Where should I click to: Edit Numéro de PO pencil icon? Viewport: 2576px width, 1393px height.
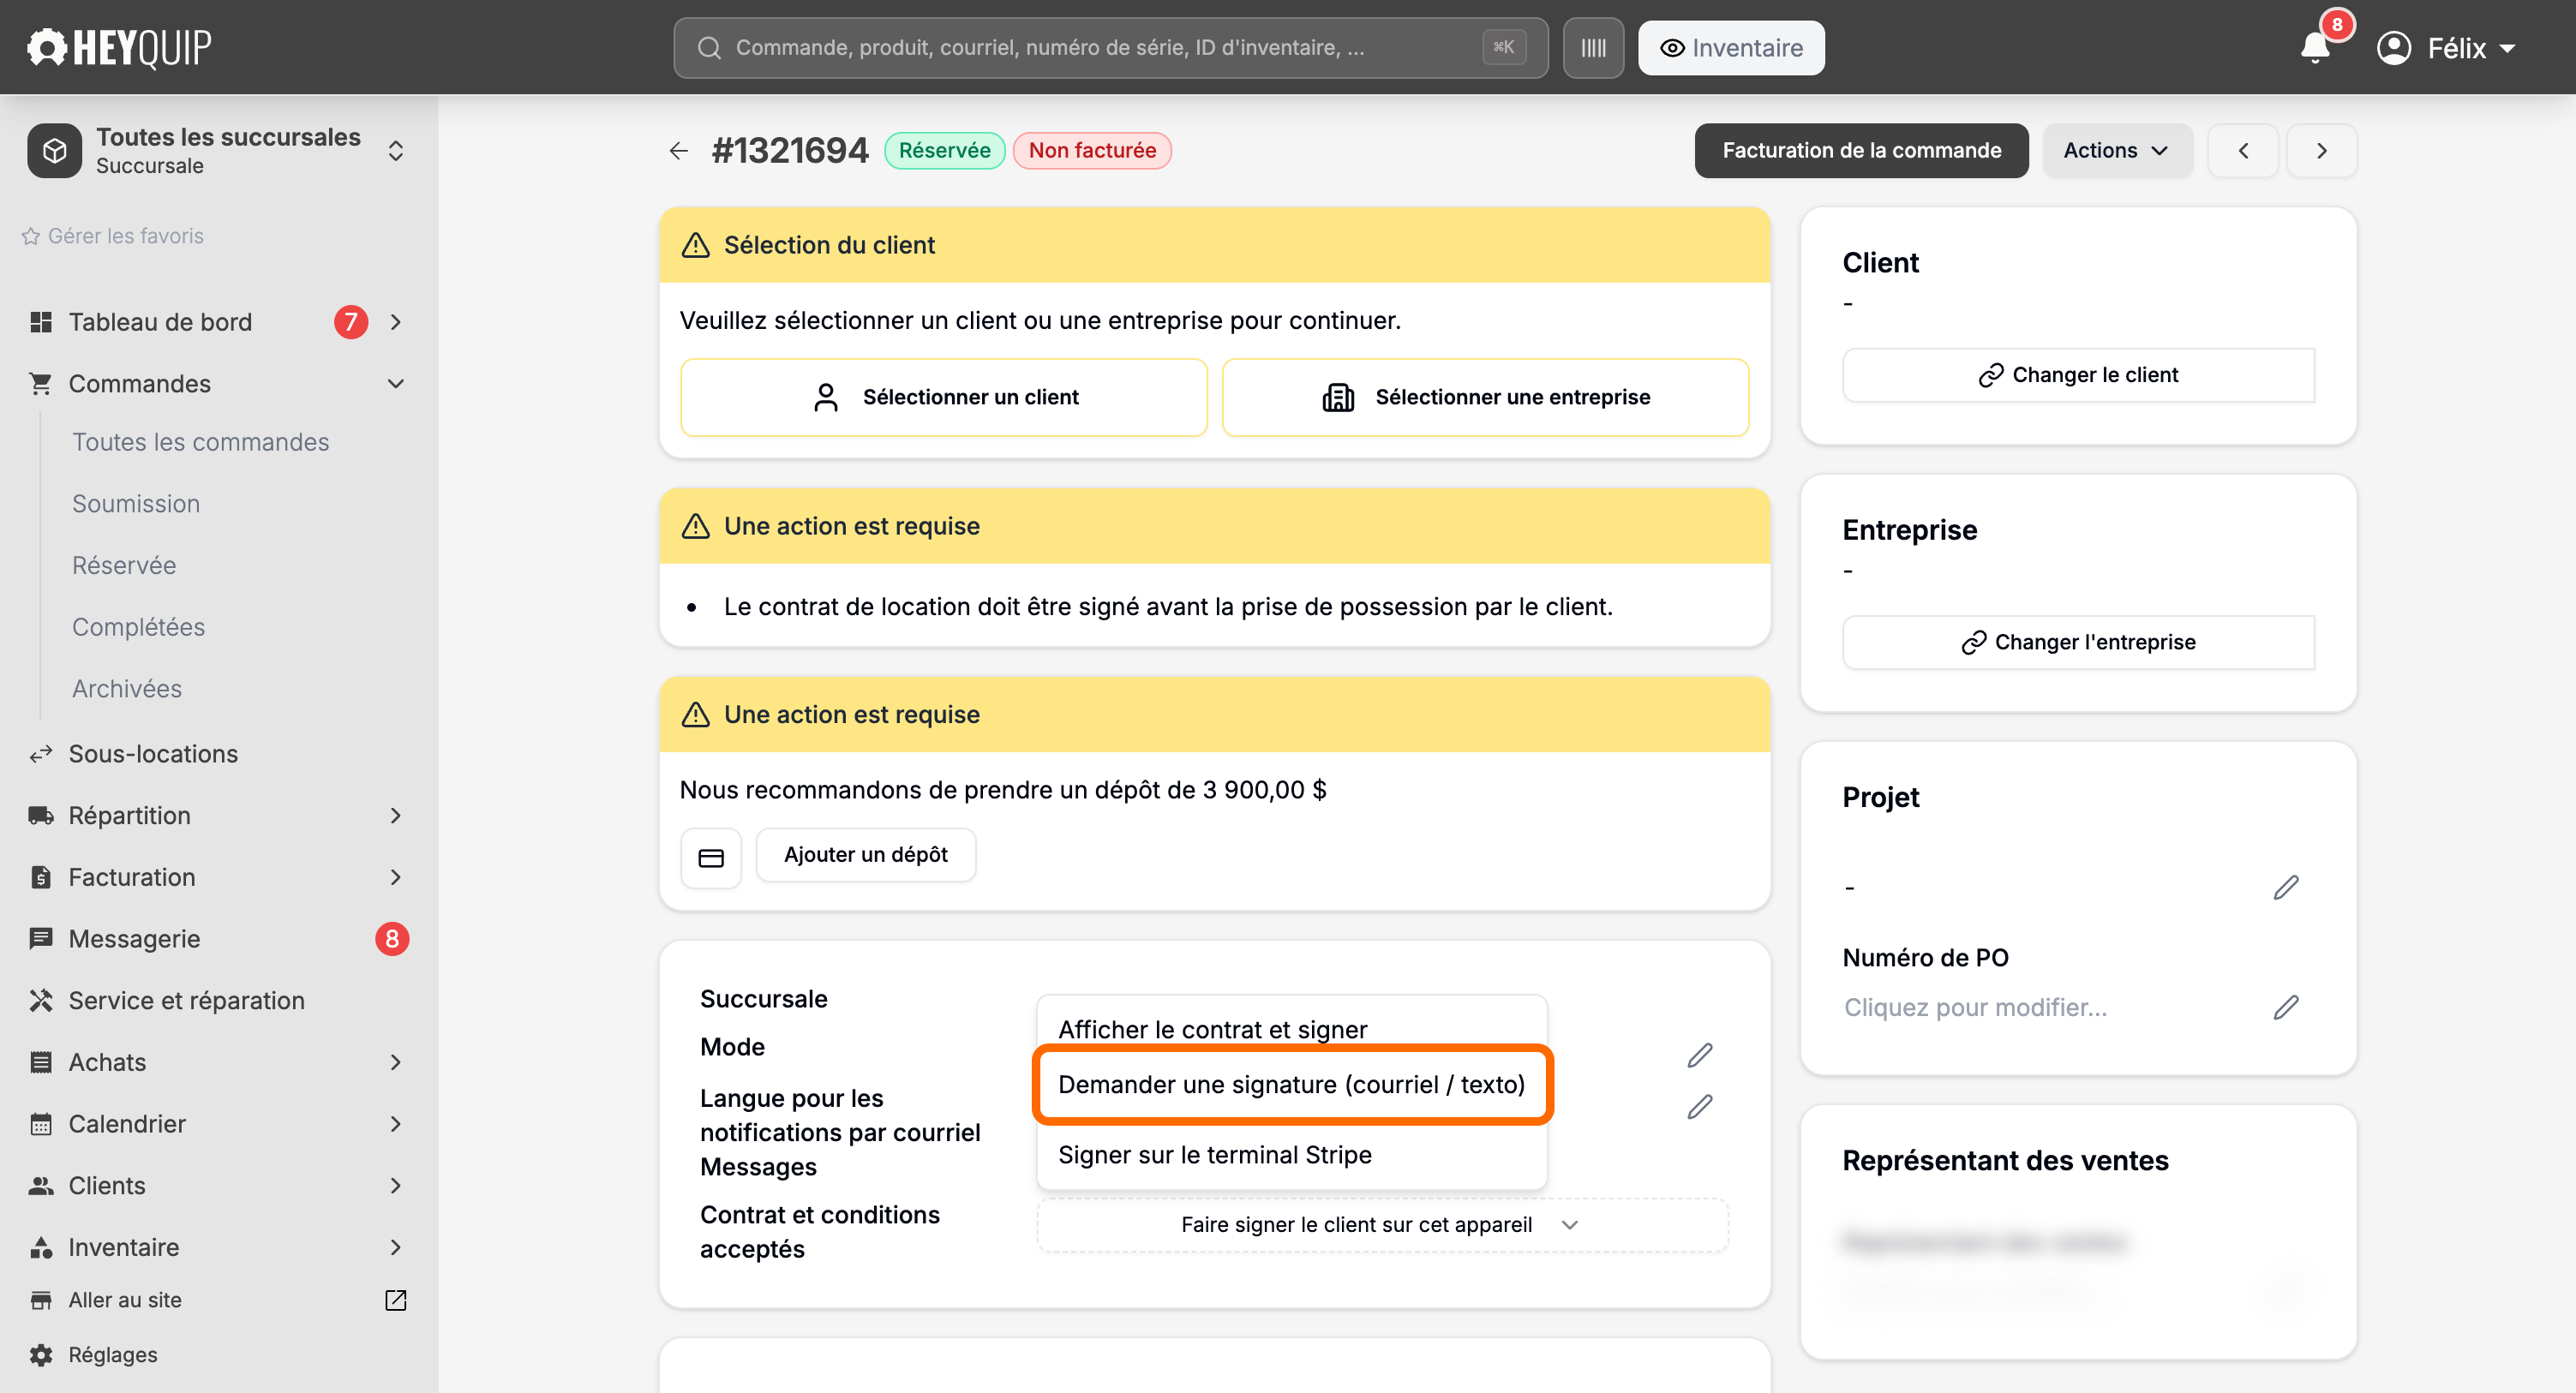(2286, 1007)
